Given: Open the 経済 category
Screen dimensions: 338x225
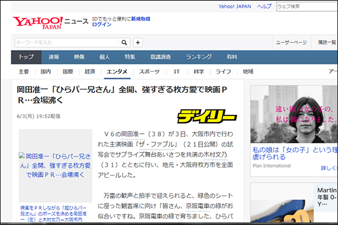Looking at the screenshot, I should [90, 71].
